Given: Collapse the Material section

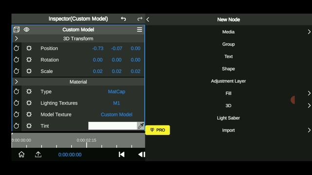Looking at the screenshot, I should click(17, 82).
